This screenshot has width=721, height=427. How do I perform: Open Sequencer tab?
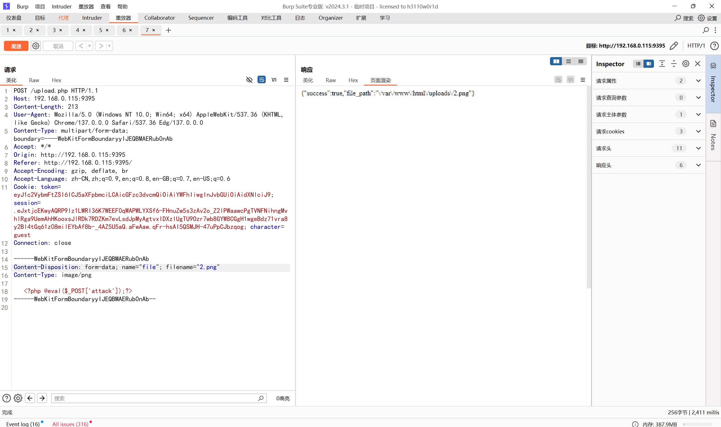[x=201, y=18]
